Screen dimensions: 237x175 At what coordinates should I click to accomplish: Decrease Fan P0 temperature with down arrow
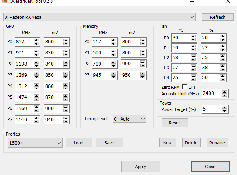coord(193,39)
